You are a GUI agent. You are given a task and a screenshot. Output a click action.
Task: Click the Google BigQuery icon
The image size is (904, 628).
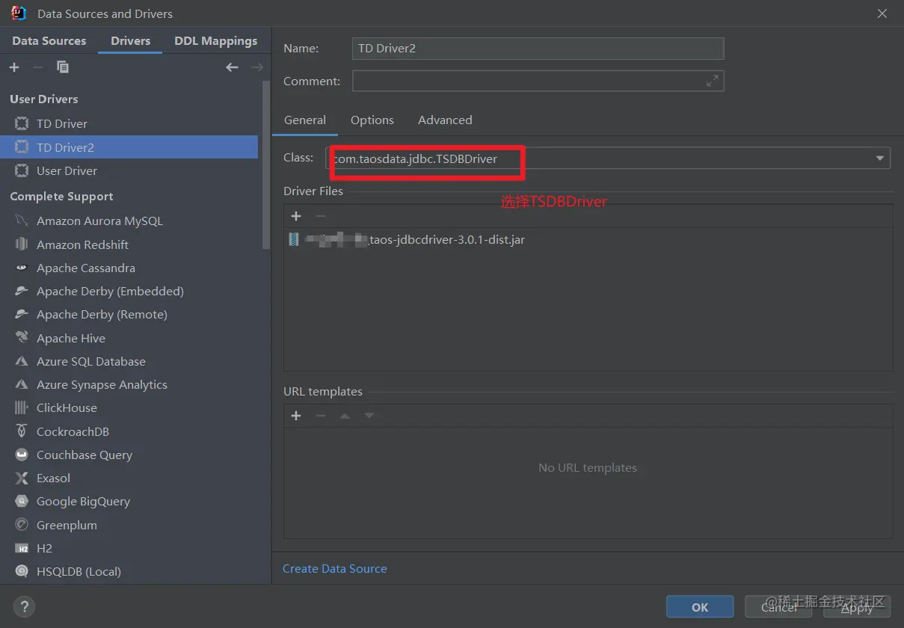click(22, 502)
